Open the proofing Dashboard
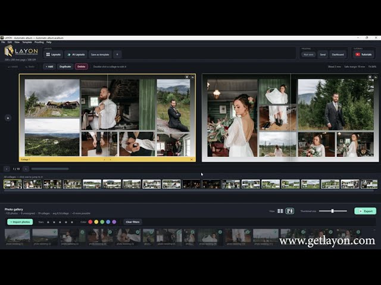Viewport: 381px width, 285px height. tap(338, 55)
